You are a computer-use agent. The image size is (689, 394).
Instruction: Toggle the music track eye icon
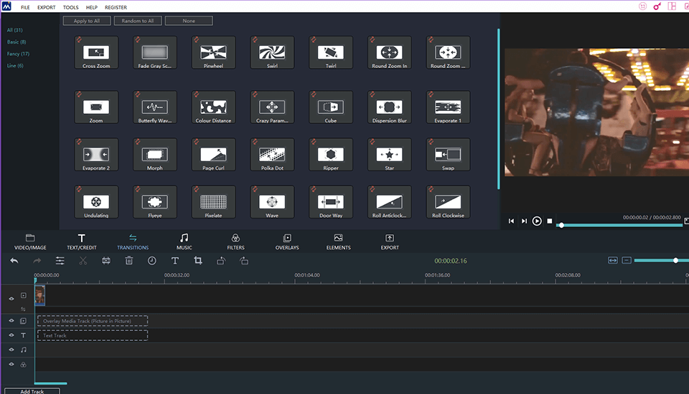click(x=11, y=350)
